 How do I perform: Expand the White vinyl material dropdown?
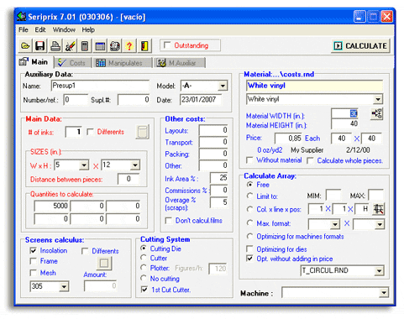378,99
